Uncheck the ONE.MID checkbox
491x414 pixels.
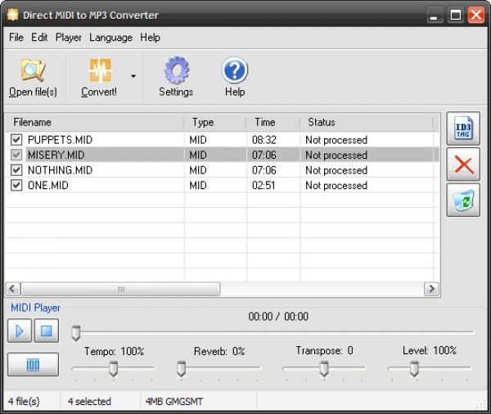pyautogui.click(x=16, y=185)
